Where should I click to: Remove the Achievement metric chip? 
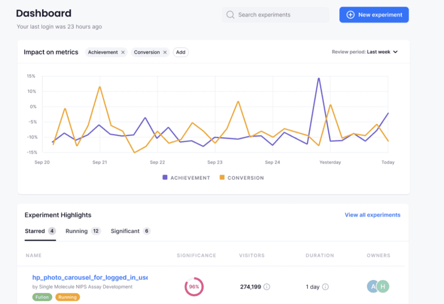pos(123,52)
